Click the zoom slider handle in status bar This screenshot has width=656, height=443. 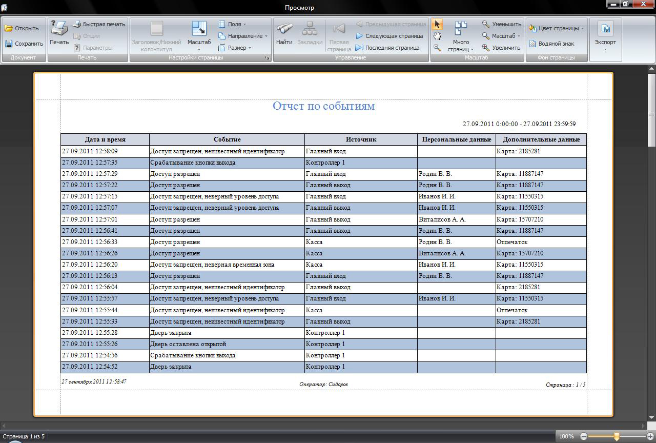tap(617, 436)
